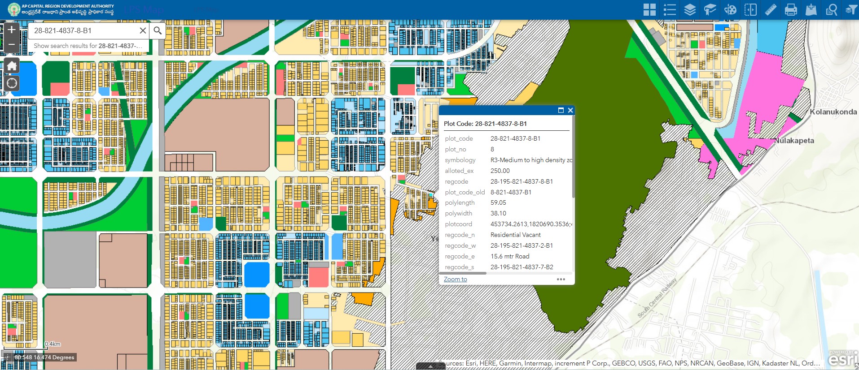Open the Draw palette widget
859x370 pixels.
(730, 10)
